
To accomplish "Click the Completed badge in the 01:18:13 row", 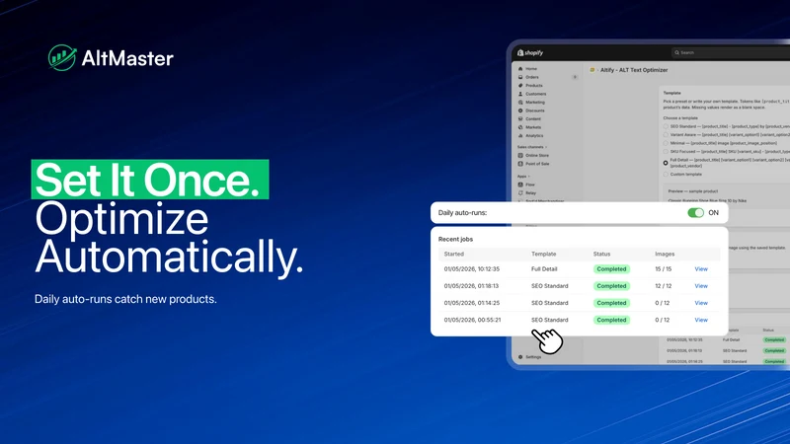I will pos(611,286).
